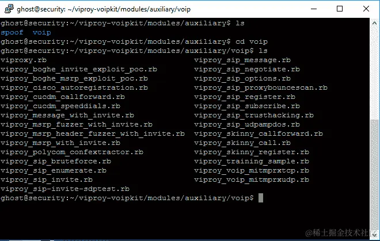Select viproy_msrp_with_invite.rb
Viewport: 380px width, 241px height.
[60, 143]
